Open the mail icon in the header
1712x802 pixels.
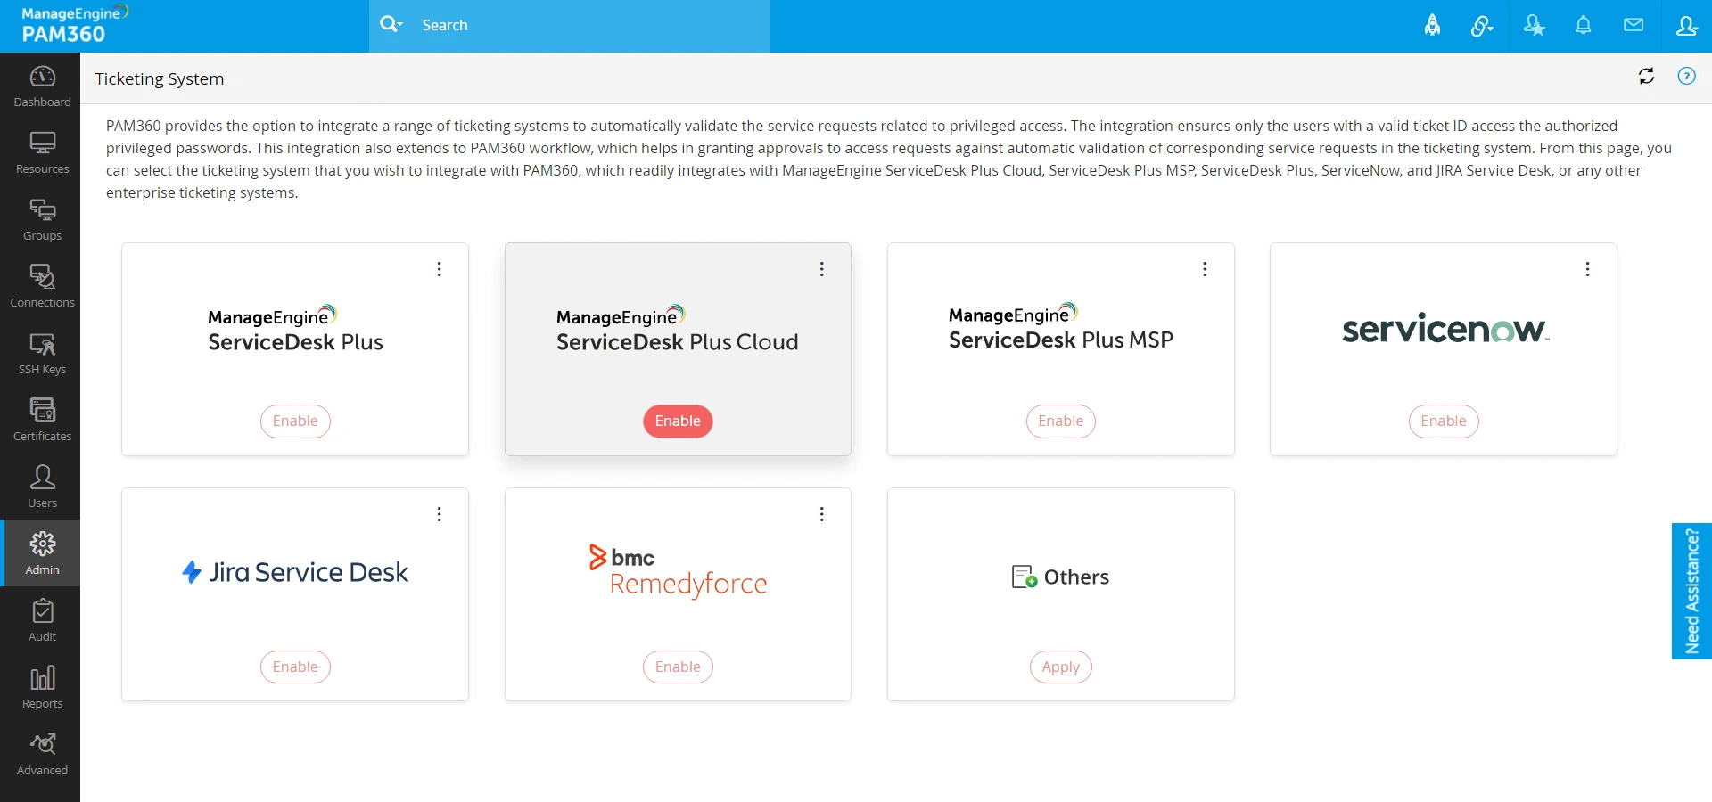[1634, 25]
